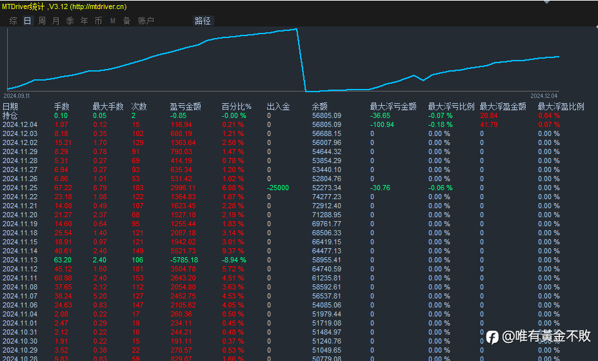Open the 年 yearly statistics tab
Screen dimensions: 598x361
[85, 21]
